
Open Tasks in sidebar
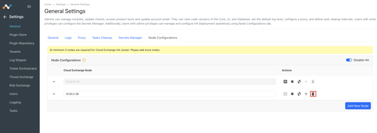point(13,111)
